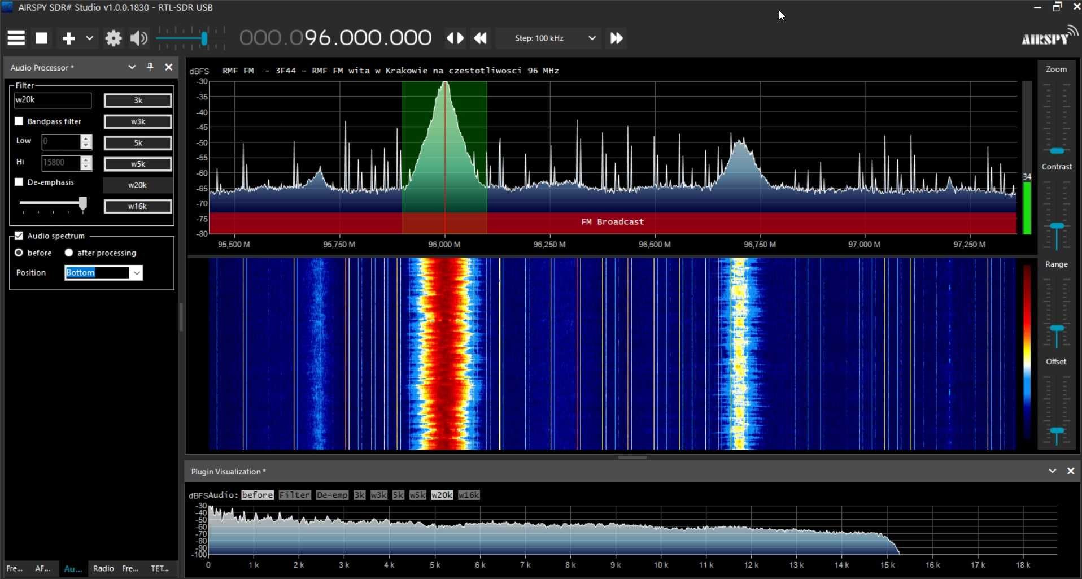Enable the De-emphasis checkbox
1082x579 pixels.
click(x=19, y=182)
